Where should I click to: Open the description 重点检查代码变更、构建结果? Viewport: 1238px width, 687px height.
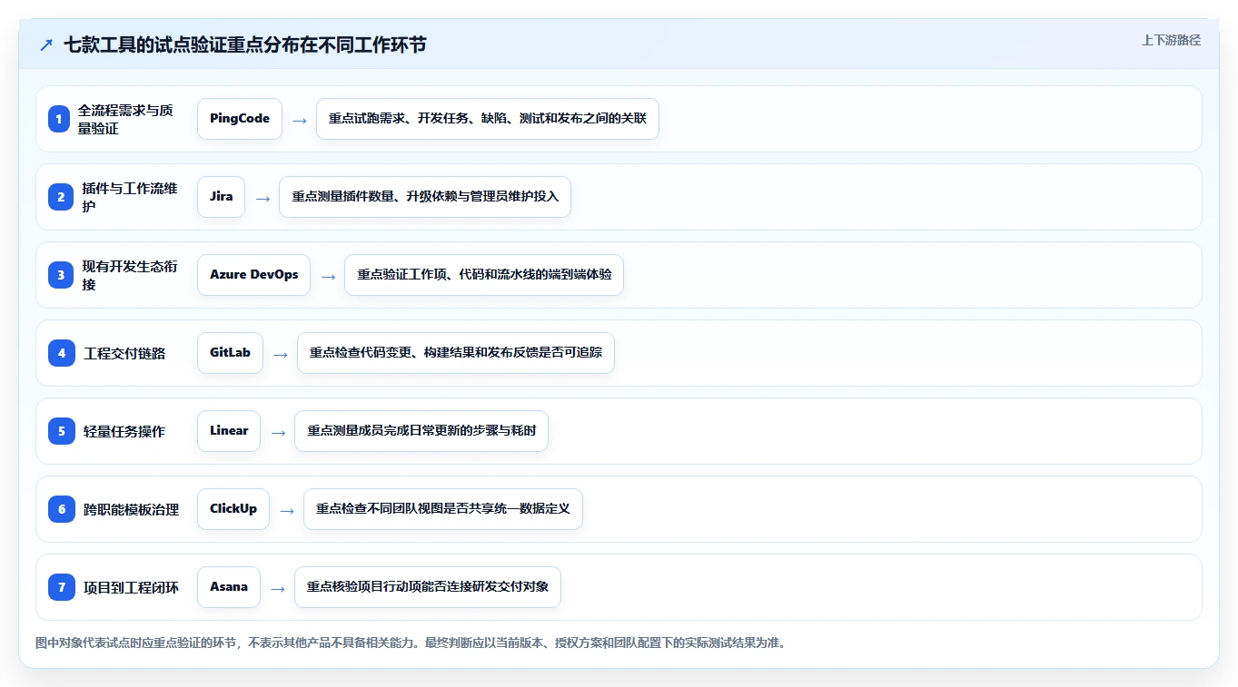pyautogui.click(x=456, y=353)
